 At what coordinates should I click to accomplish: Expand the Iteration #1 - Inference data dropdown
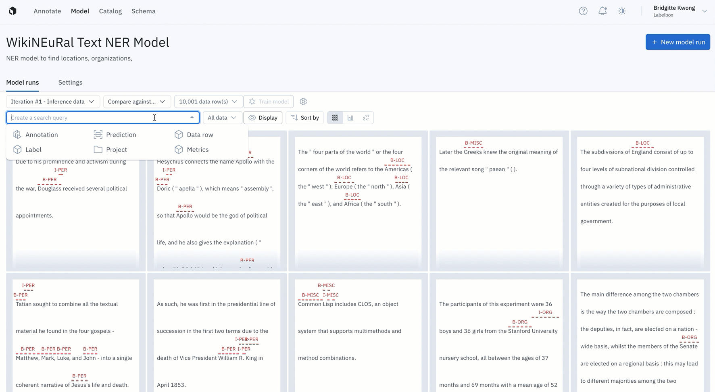[53, 102]
